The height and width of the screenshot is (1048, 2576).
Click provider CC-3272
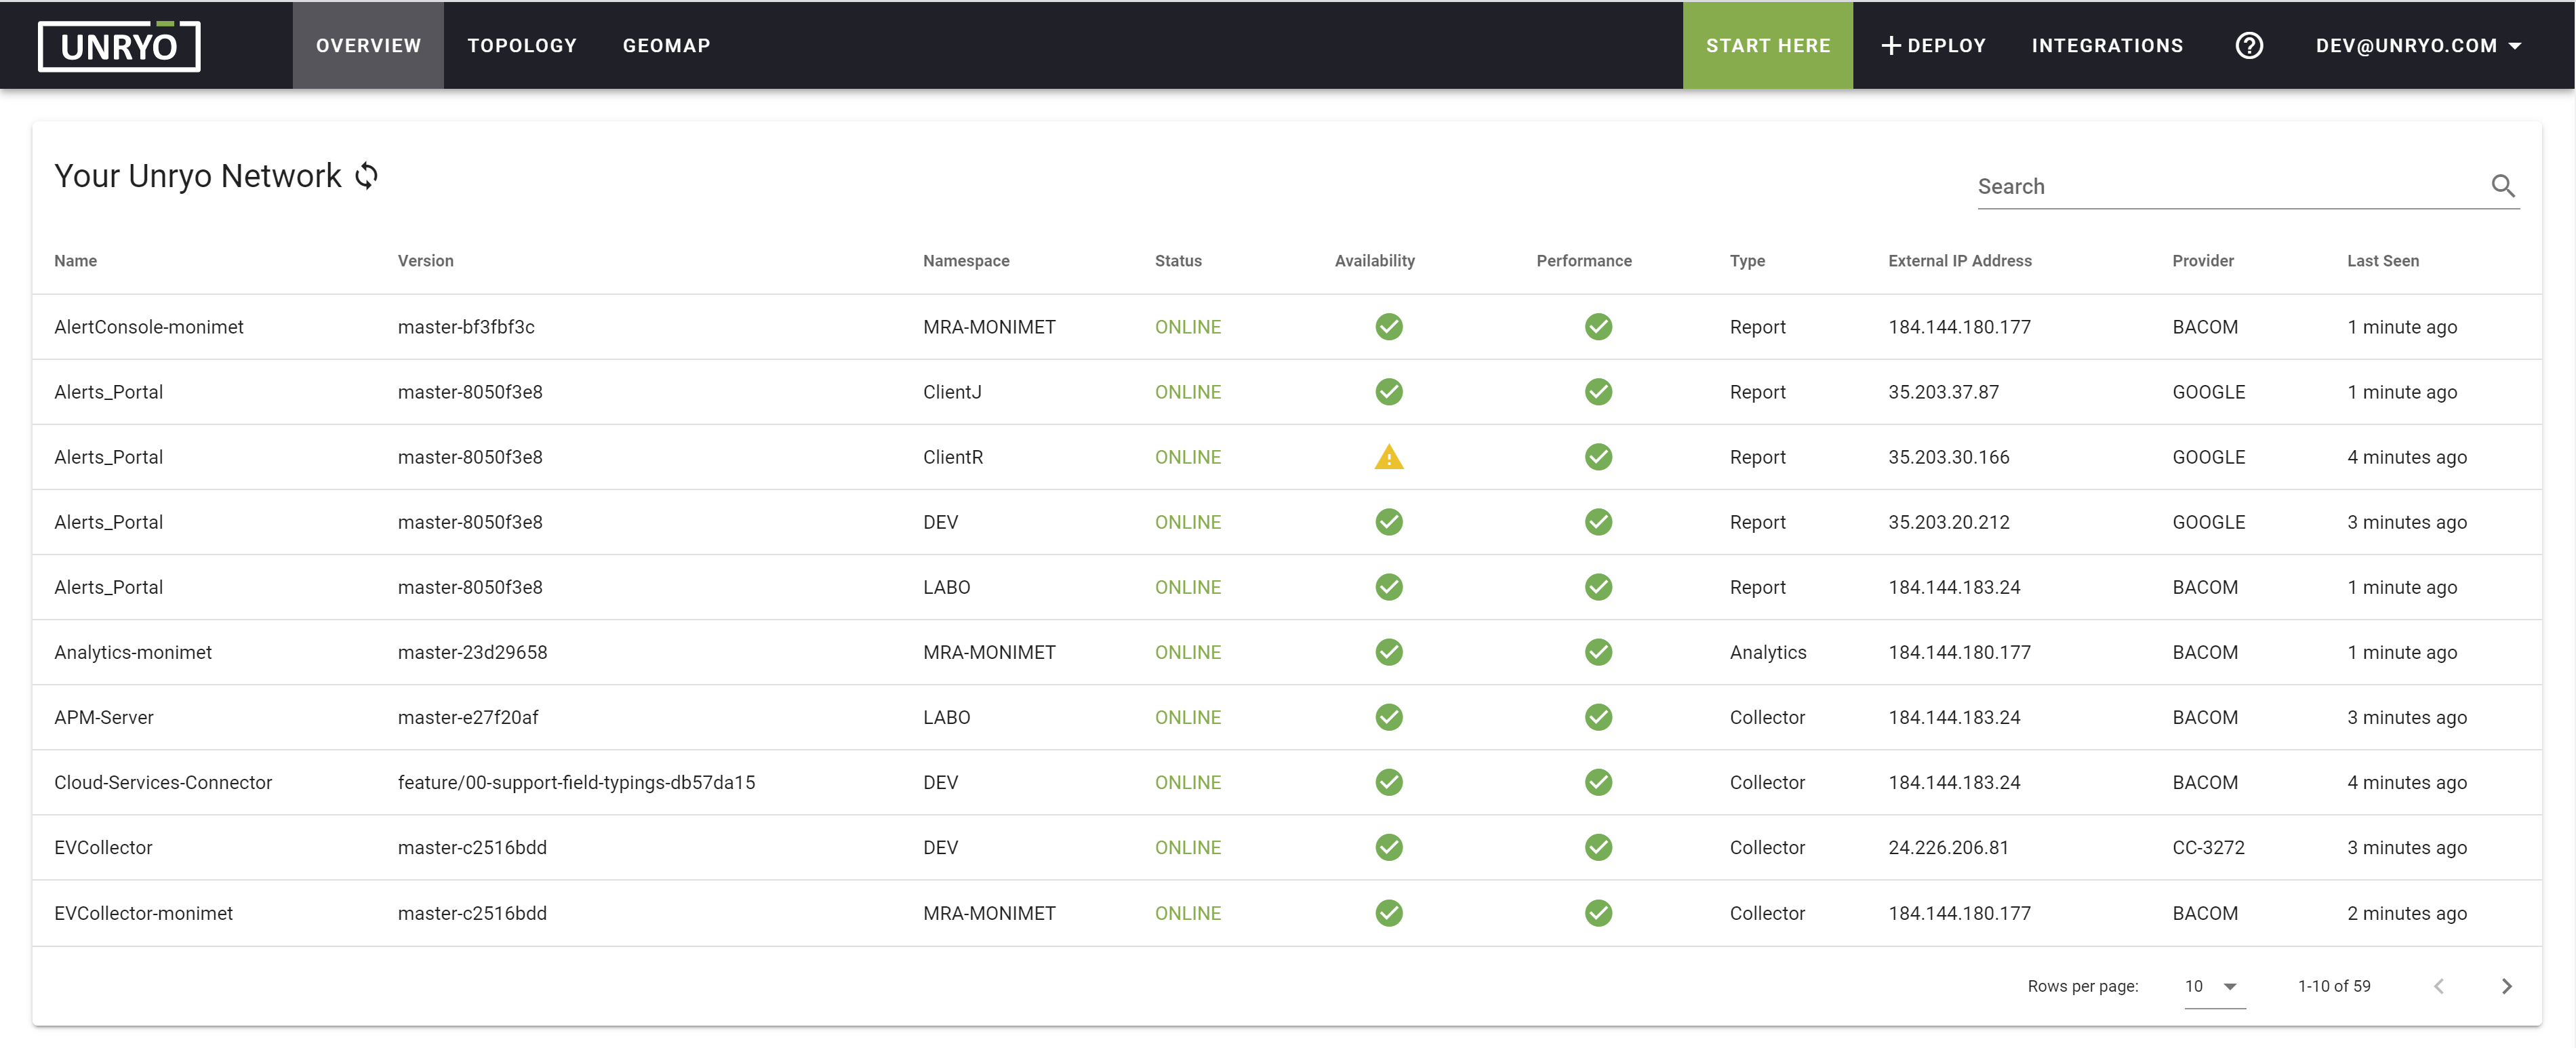click(x=2208, y=847)
